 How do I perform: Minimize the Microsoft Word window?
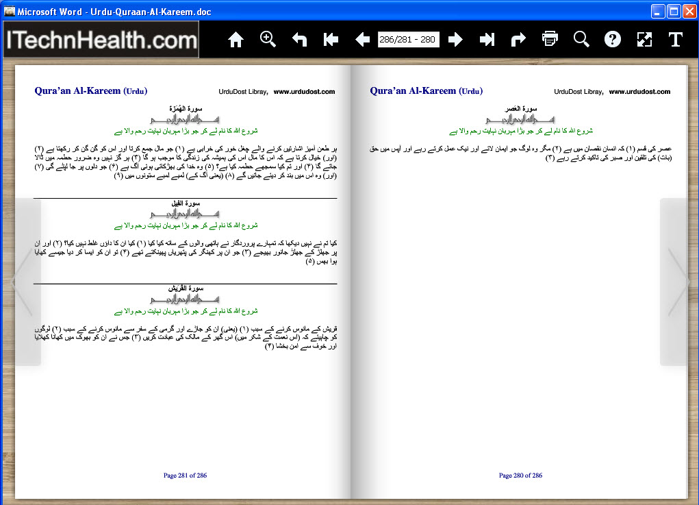click(658, 11)
